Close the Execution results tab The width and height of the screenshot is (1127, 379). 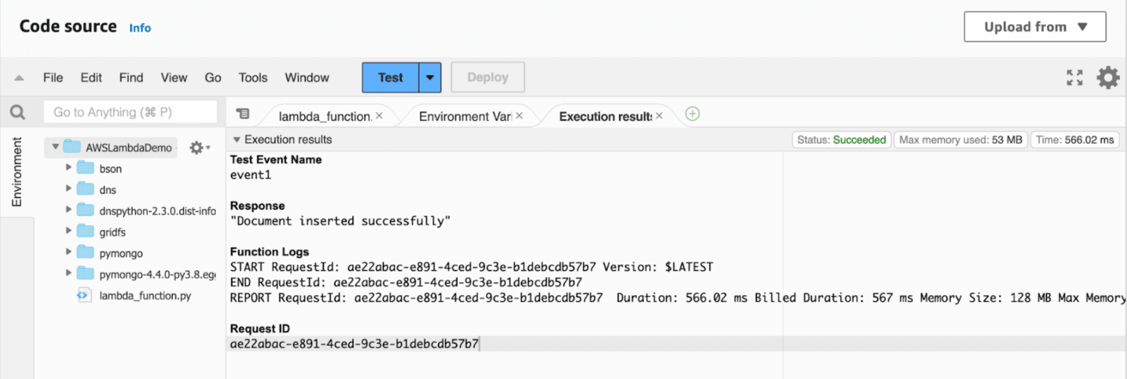point(659,116)
